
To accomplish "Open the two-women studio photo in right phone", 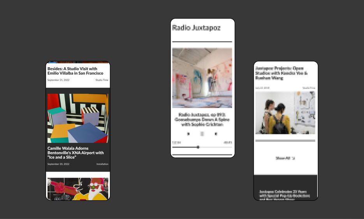I will point(285,113).
